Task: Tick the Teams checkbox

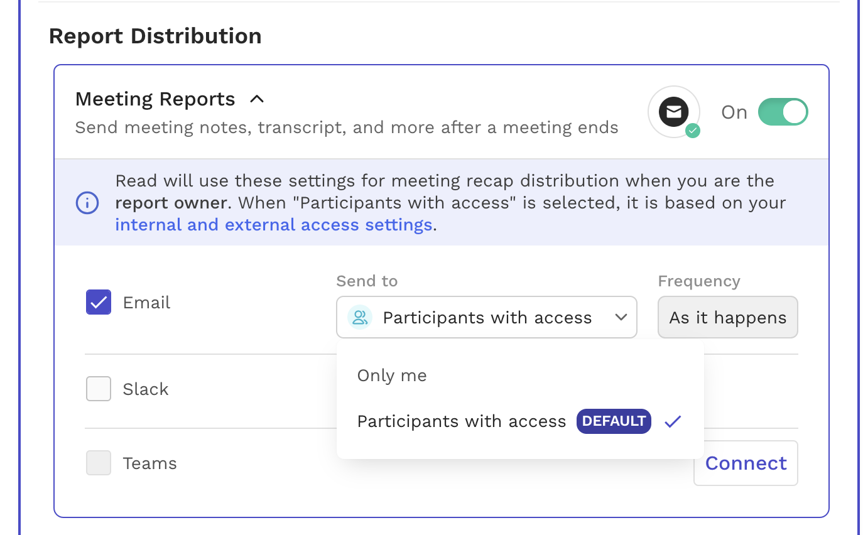Action: coord(99,463)
